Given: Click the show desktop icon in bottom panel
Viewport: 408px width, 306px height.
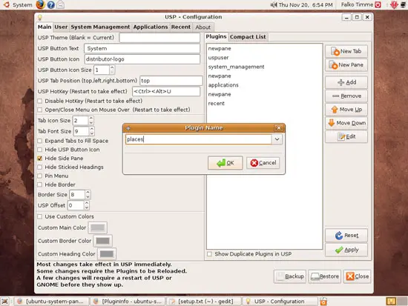Looking at the screenshot, I should click(x=5, y=302).
